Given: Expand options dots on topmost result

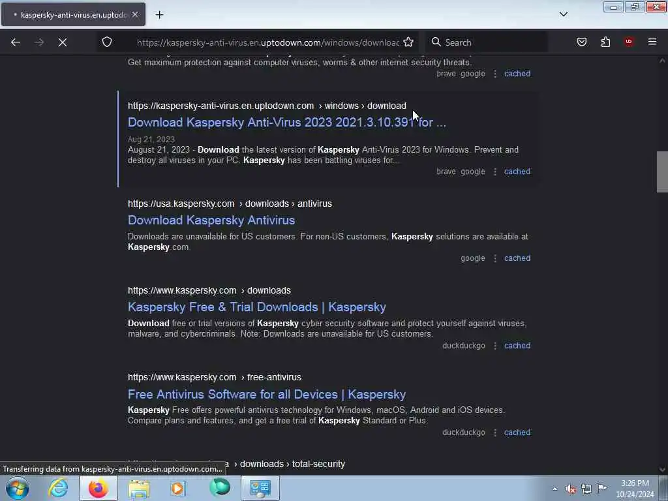Looking at the screenshot, I should point(494,74).
